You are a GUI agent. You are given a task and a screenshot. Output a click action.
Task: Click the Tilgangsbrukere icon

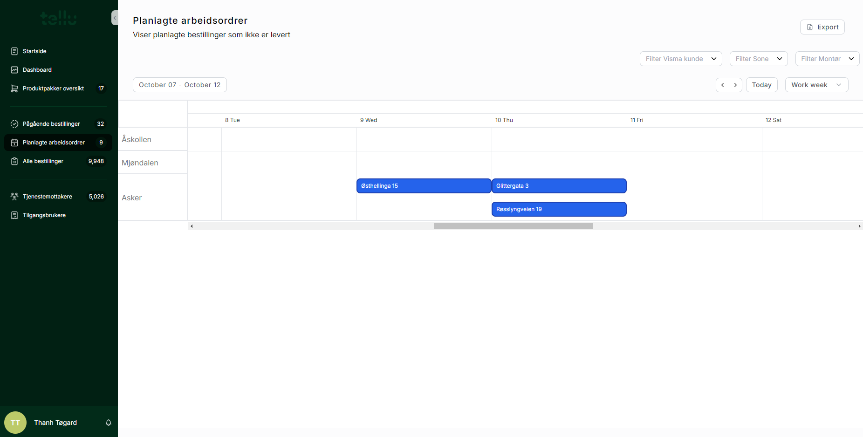[x=14, y=215]
